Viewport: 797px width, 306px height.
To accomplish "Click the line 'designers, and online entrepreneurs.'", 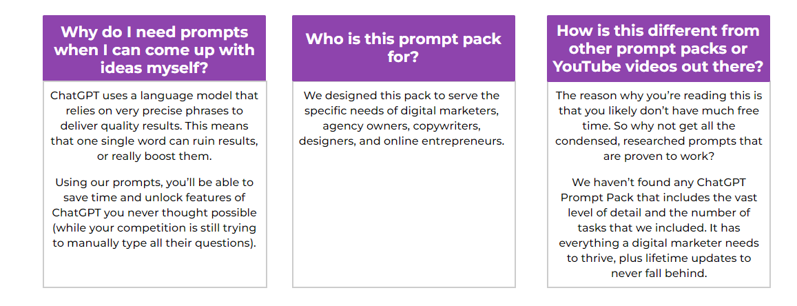I will click(x=402, y=141).
